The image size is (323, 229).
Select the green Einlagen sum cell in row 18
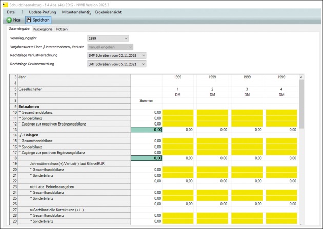pos(147,158)
